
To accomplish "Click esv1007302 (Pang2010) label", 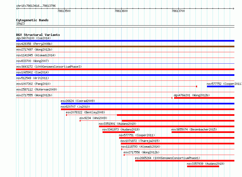I will point(33,84).
